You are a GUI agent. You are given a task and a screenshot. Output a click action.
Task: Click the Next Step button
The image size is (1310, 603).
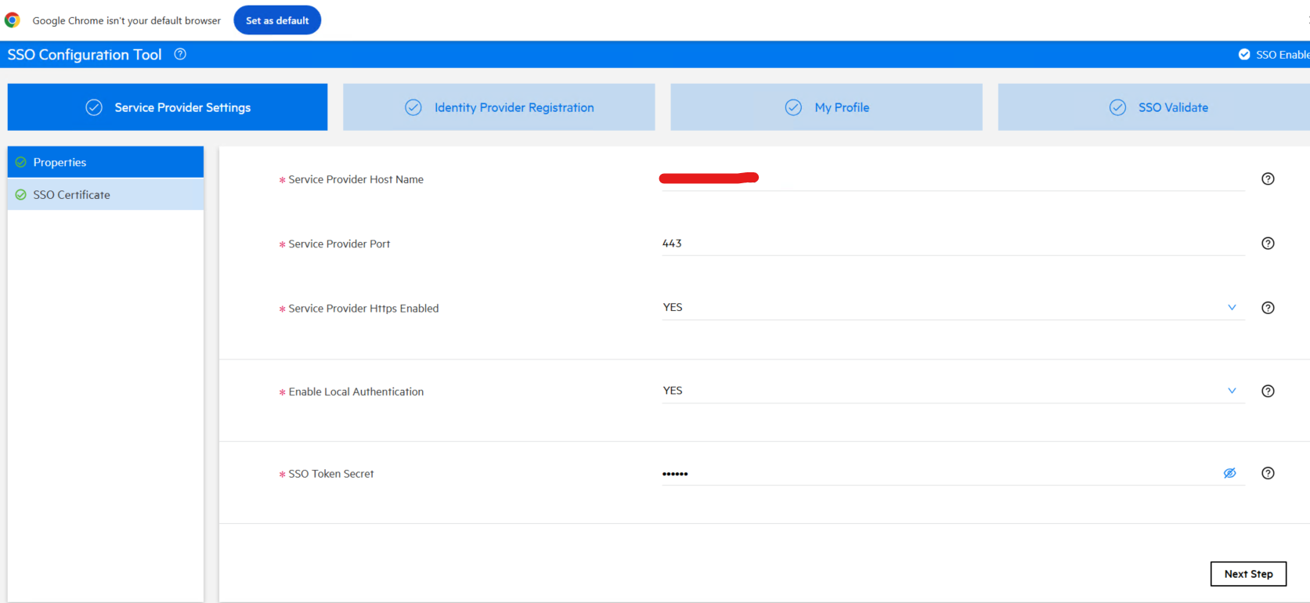click(x=1248, y=574)
